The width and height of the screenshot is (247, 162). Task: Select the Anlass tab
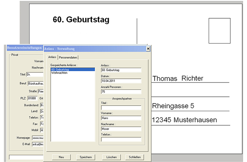point(52,57)
